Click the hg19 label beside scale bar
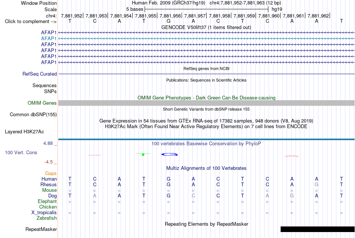 click(277, 9)
